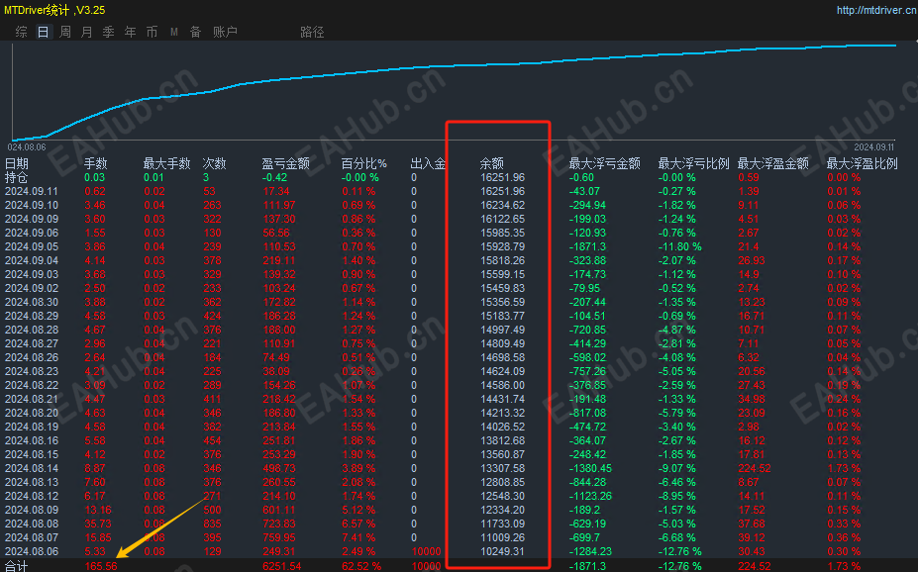918x572 pixels.
Task: Click deposit value 10000 in 2024.08.06 row
Action: [x=426, y=551]
